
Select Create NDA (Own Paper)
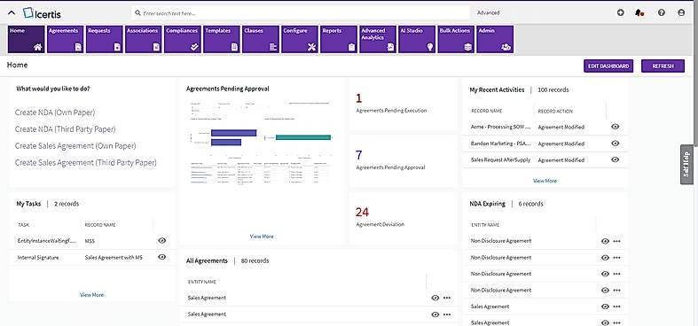[55, 113]
